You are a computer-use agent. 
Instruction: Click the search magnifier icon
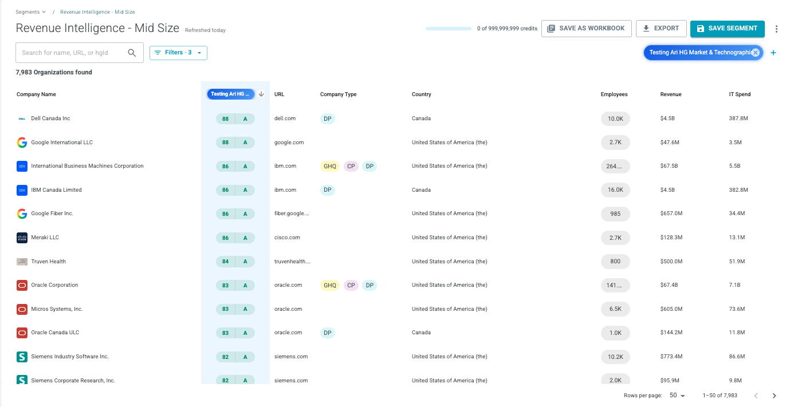pyautogui.click(x=132, y=53)
